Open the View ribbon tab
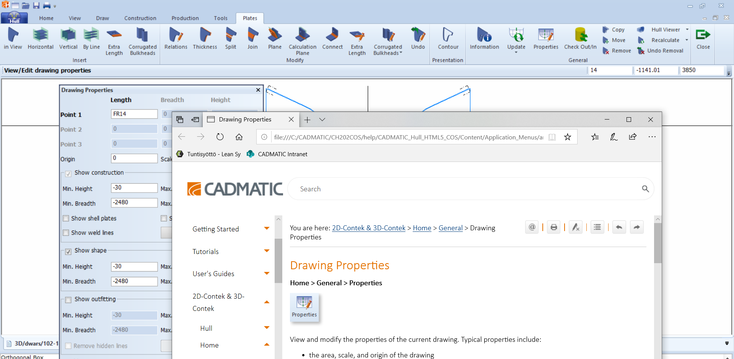This screenshot has height=359, width=734. (75, 18)
